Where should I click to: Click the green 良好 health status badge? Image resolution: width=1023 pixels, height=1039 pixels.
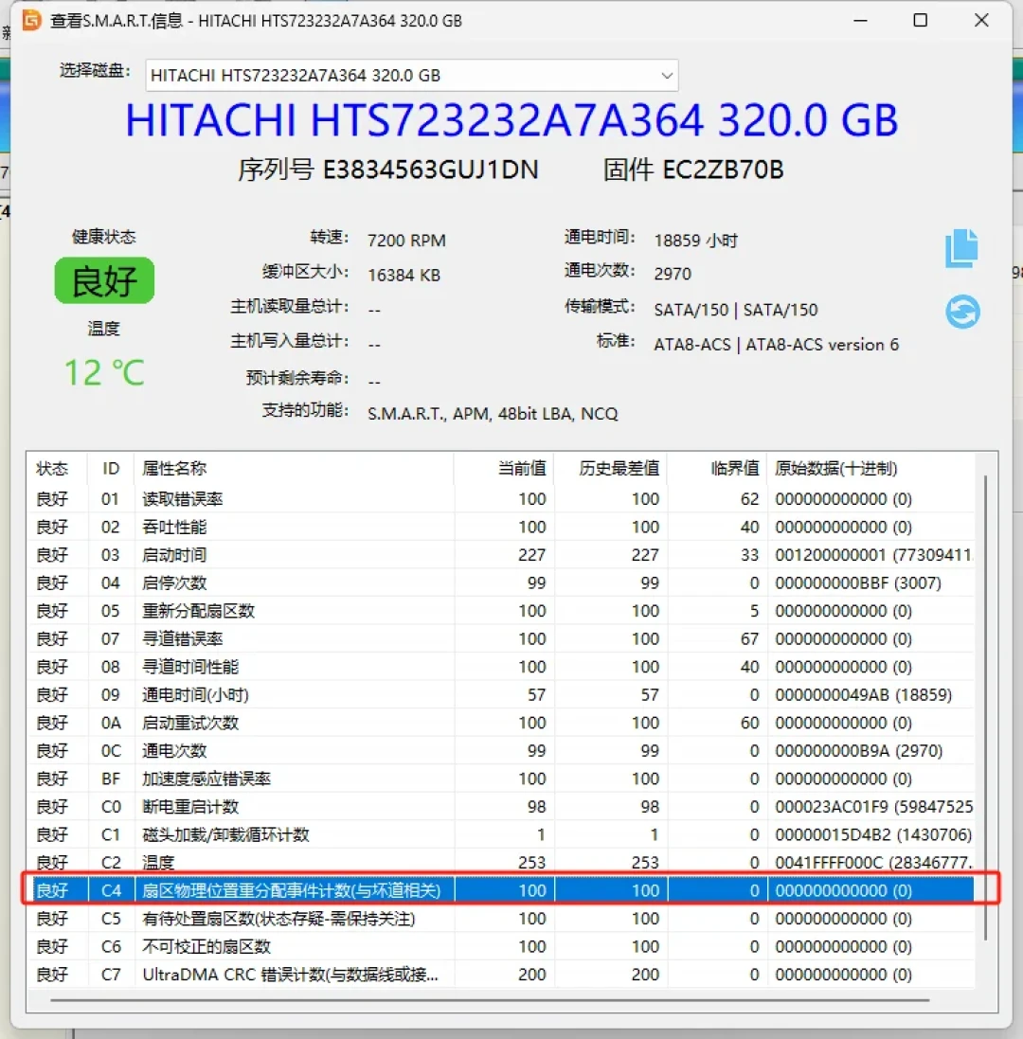pyautogui.click(x=105, y=281)
